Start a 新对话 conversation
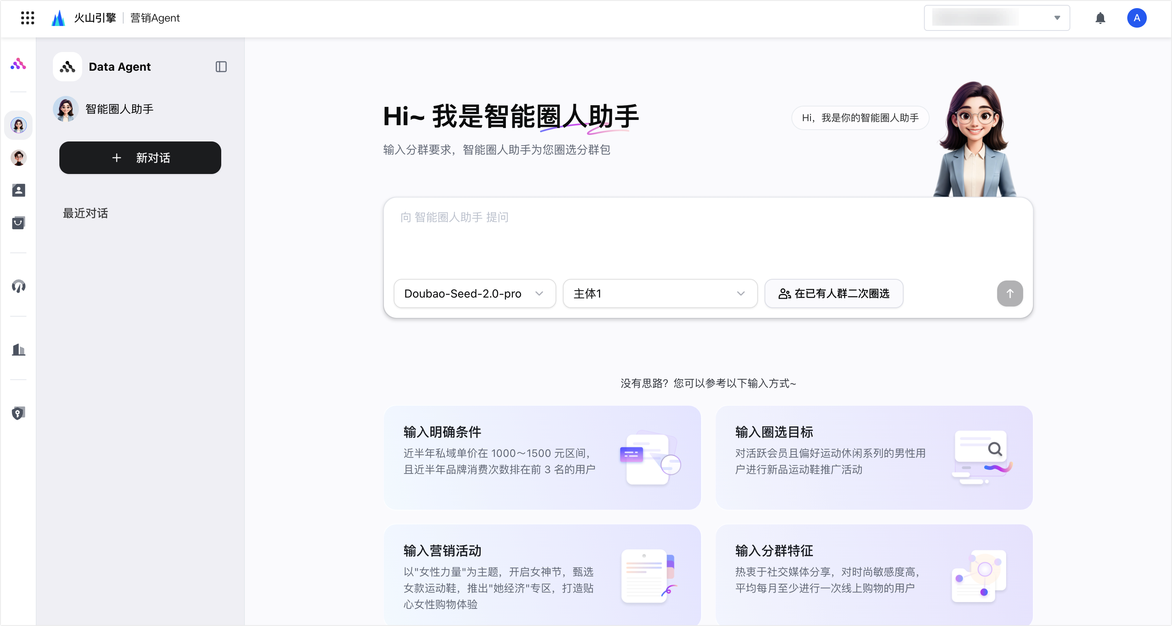Viewport: 1172px width, 626px height. click(x=140, y=158)
